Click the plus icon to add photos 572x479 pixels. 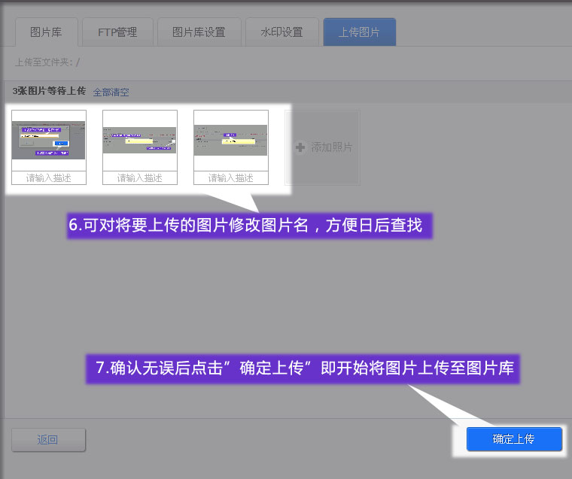[300, 147]
